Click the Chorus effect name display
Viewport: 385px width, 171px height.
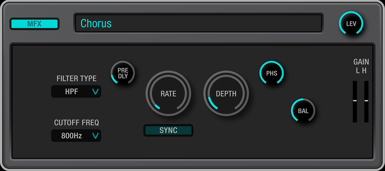point(198,23)
